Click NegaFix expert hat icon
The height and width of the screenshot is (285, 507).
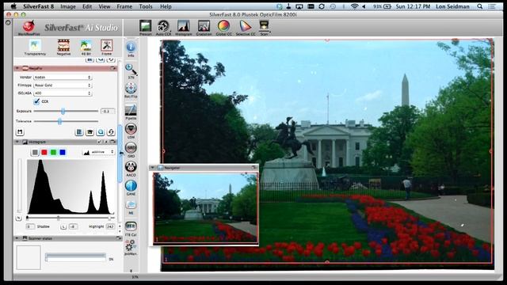pos(90,132)
